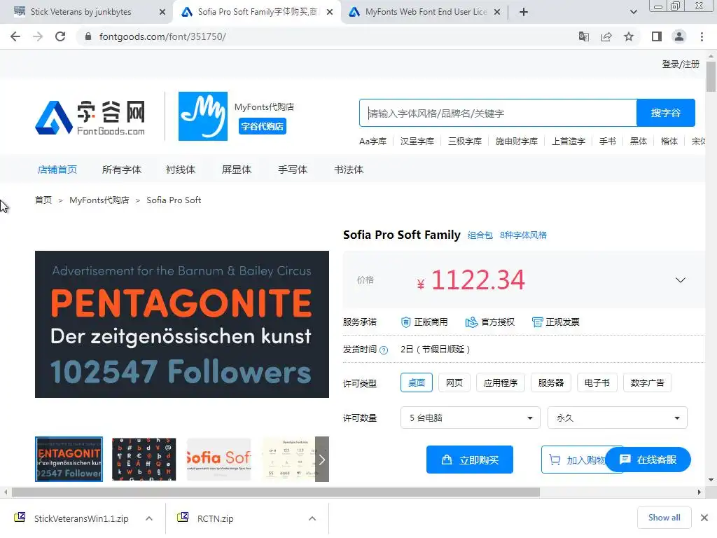Click 登录/注册 login link

pyautogui.click(x=681, y=64)
